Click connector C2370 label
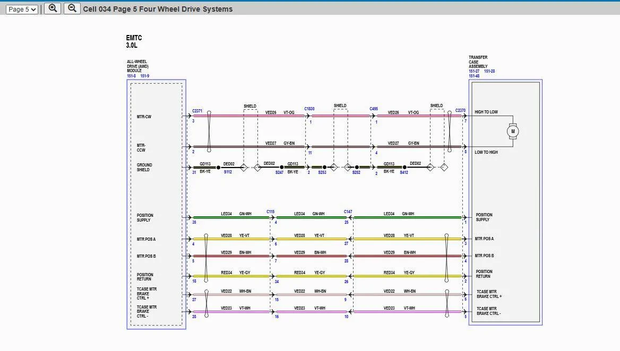The height and width of the screenshot is (351, 620). click(x=460, y=111)
